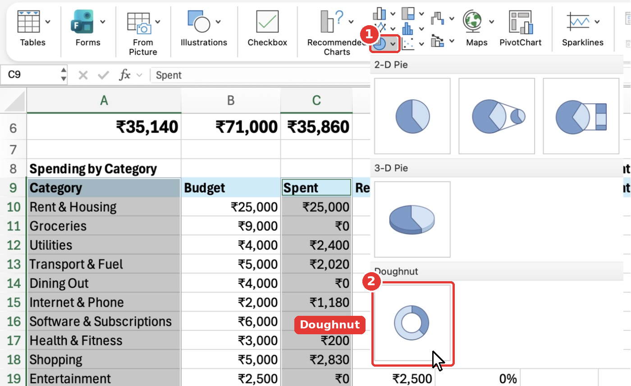
Task: Expand the Scatter chart dropdown arrow
Action: click(421, 44)
